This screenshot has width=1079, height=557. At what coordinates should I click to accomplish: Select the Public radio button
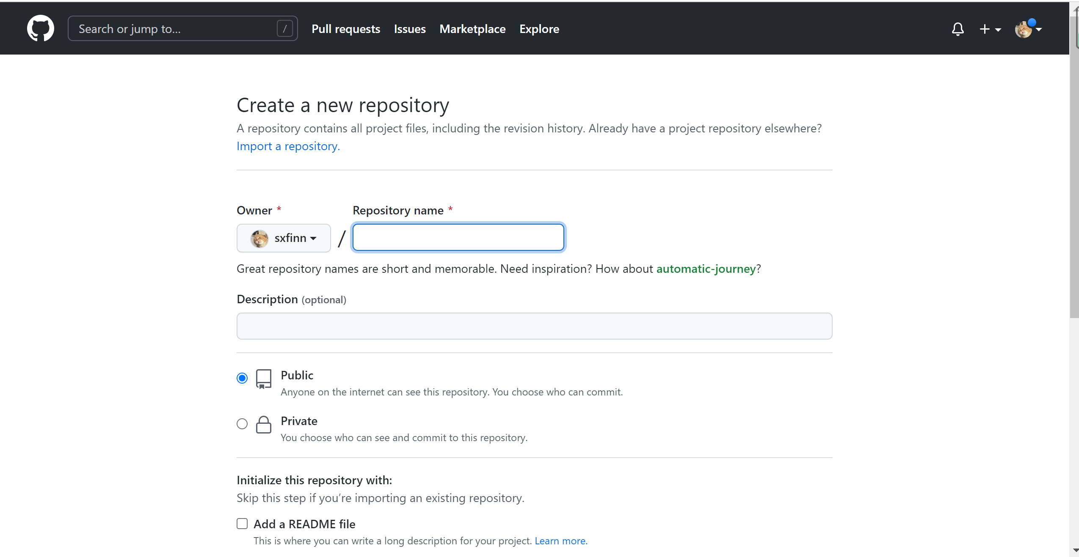[x=242, y=378]
